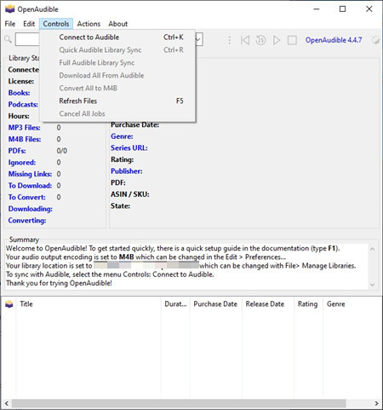Click the 'PDF:' detail label

tap(118, 182)
